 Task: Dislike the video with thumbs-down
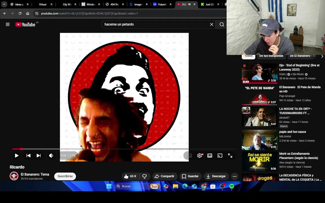tap(145, 176)
